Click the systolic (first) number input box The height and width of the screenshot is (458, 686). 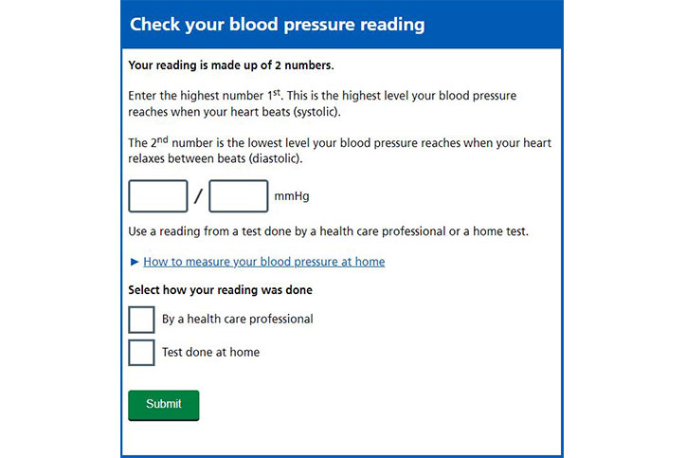pyautogui.click(x=158, y=196)
